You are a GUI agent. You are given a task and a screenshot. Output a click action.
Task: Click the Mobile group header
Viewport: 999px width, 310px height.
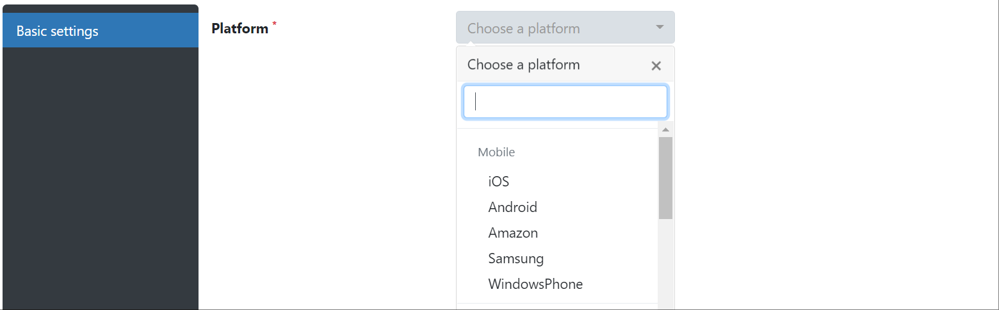click(496, 152)
